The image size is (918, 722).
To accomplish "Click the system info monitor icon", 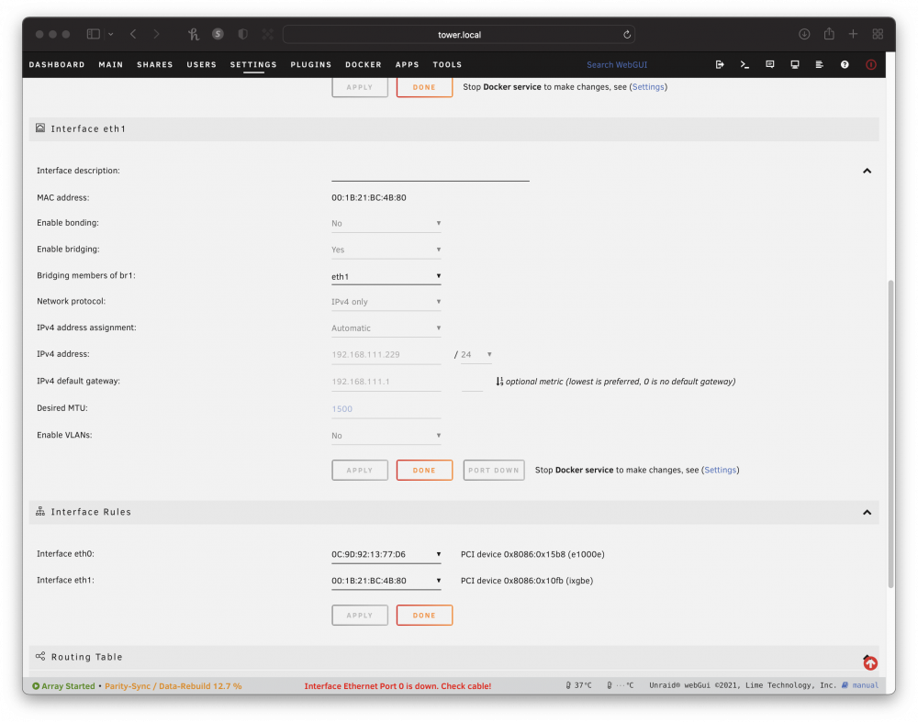I will pyautogui.click(x=794, y=64).
